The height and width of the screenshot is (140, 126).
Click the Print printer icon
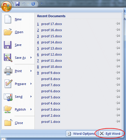pyautogui.click(x=8, y=71)
